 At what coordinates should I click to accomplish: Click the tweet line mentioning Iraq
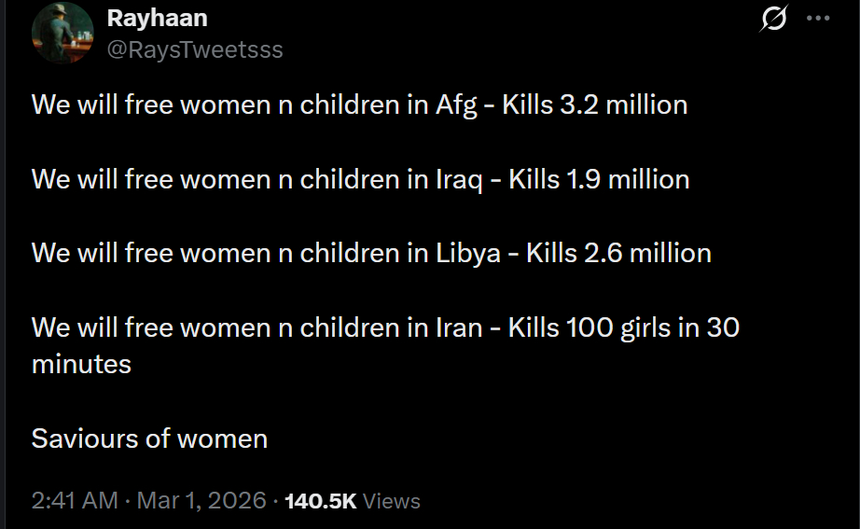pos(360,179)
